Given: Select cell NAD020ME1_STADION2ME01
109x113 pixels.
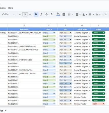Looking at the screenshot, I should 24,60.
